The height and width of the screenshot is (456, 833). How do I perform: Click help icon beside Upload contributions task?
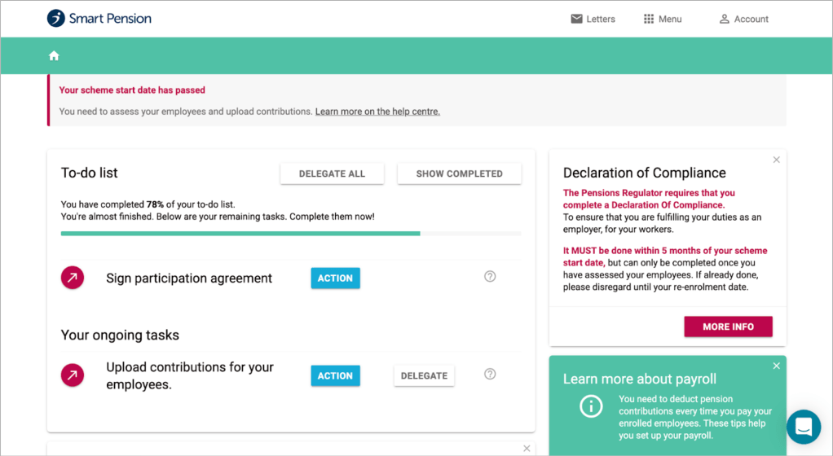(x=490, y=375)
